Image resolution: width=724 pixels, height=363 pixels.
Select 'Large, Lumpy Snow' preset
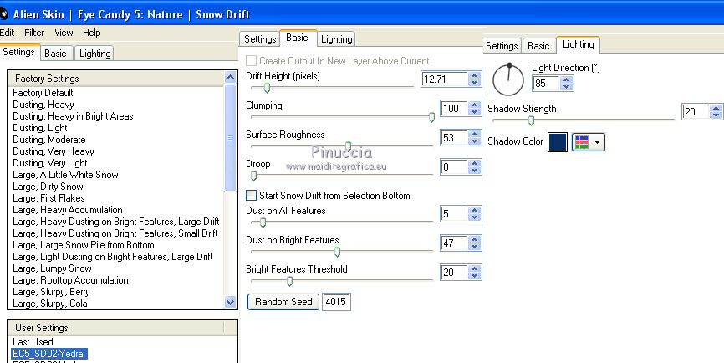[x=52, y=268]
